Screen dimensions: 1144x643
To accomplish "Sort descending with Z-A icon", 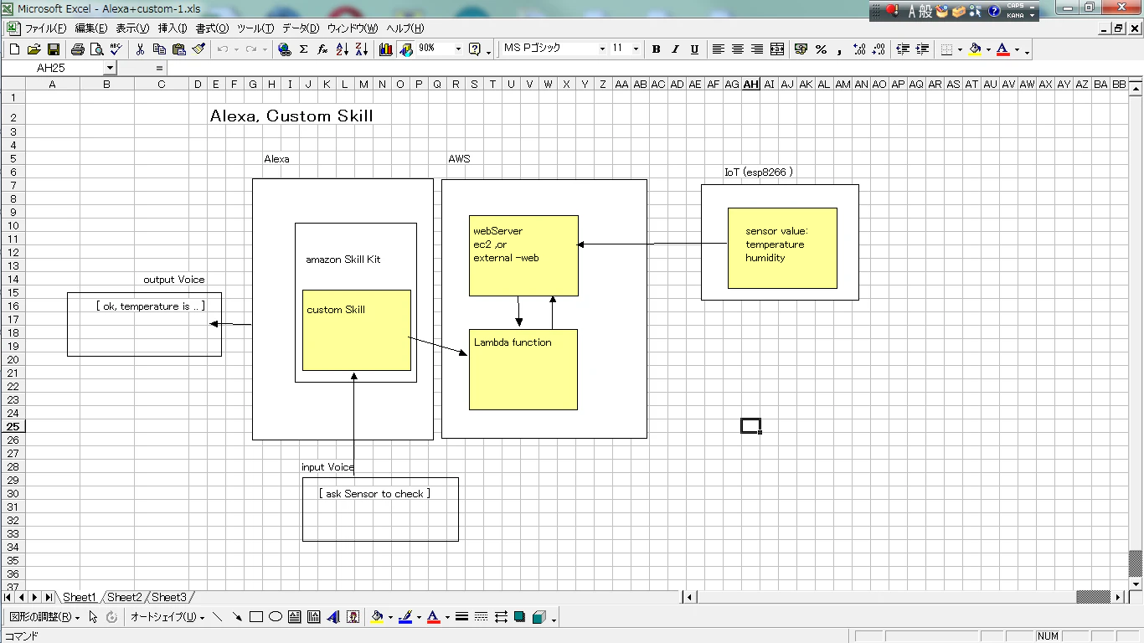I will click(361, 49).
